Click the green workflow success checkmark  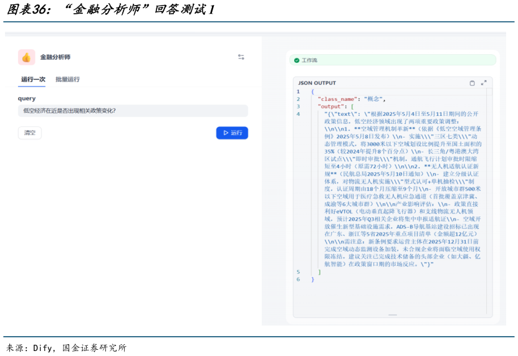click(x=297, y=60)
